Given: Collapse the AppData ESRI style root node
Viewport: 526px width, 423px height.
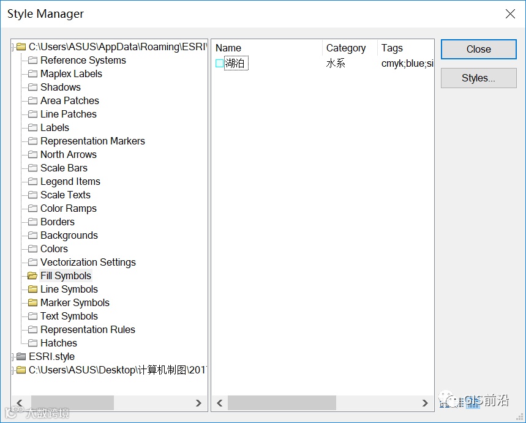Looking at the screenshot, I should coord(13,47).
